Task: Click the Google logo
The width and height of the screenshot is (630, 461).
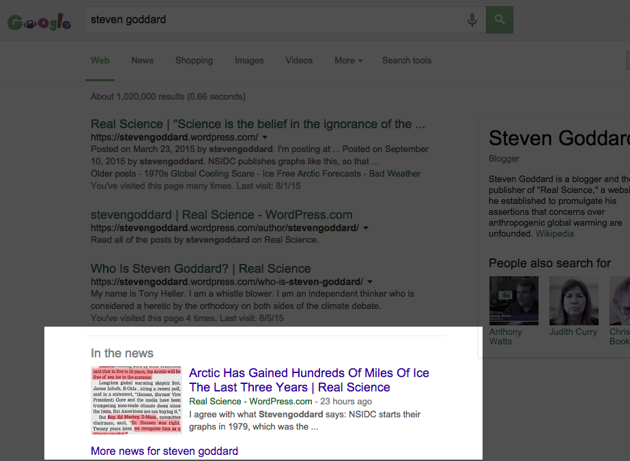Action: point(39,22)
